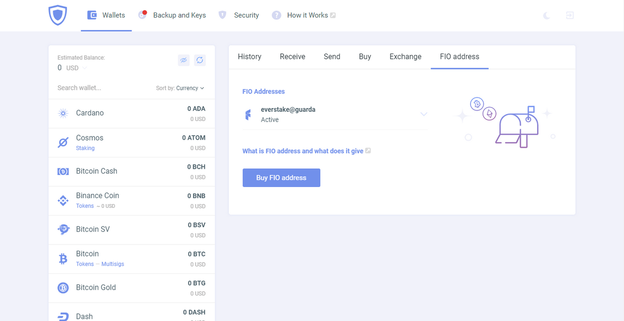
Task: Switch to the Exchange tab
Action: (x=406, y=57)
